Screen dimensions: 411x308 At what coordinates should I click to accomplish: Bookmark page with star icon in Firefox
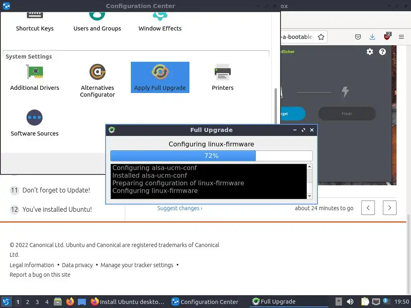(321, 37)
